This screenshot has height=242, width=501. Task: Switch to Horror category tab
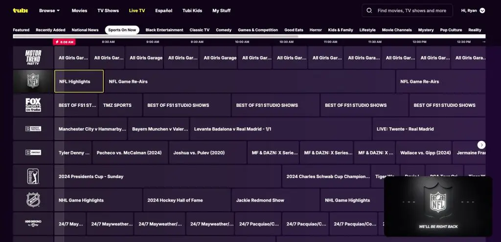point(316,30)
